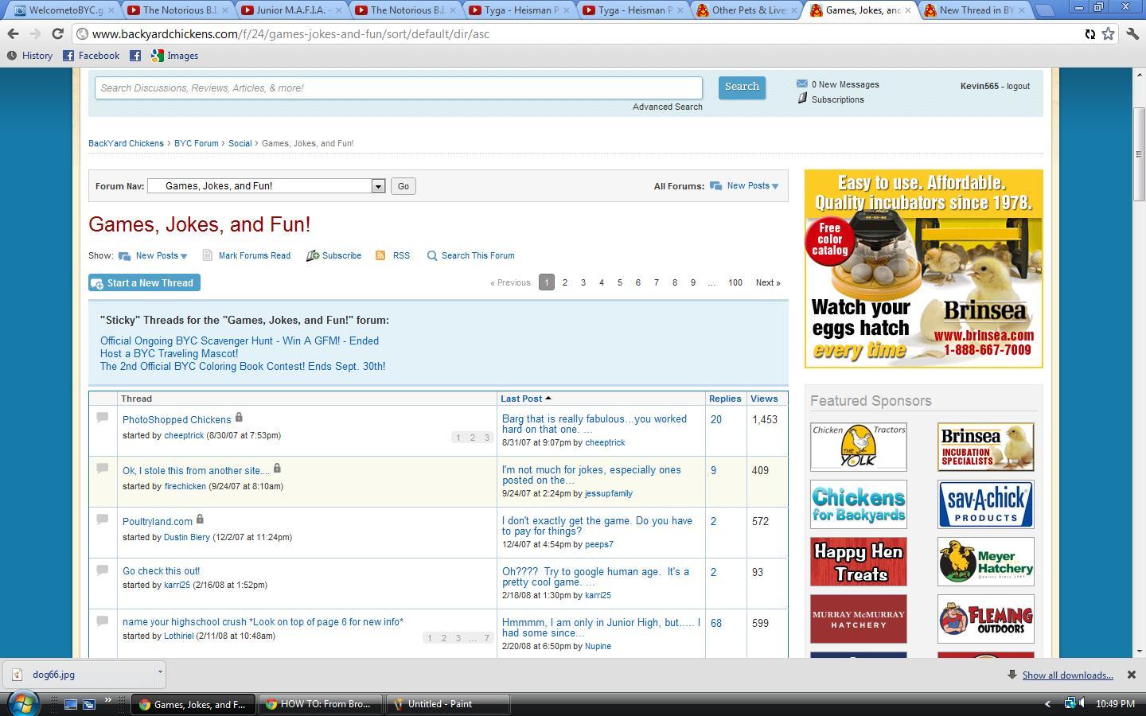
Task: Expand the dog66.jpg download options arrow
Action: (x=159, y=673)
